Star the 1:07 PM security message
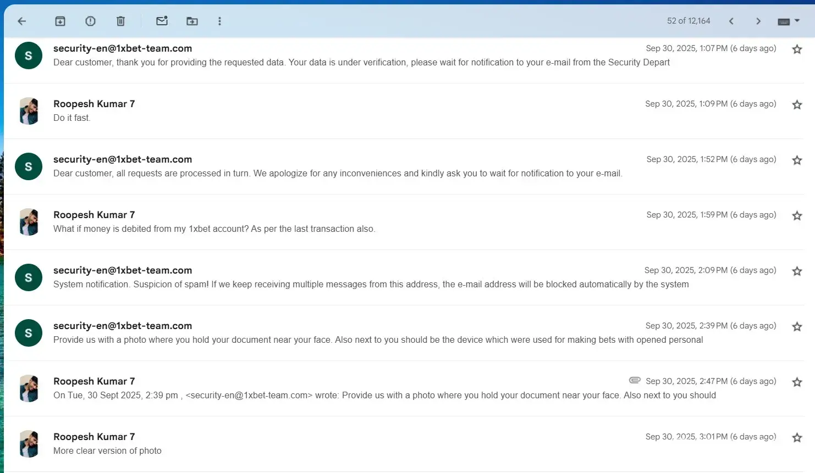This screenshot has width=815, height=473. point(797,49)
